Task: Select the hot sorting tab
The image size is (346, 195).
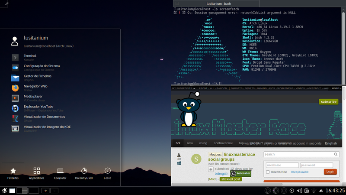Action: pos(178,143)
